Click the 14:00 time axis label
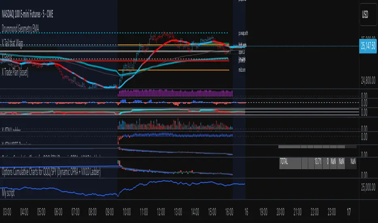Image resolution: width=378 pixels, height=223 pixels. click(195, 212)
